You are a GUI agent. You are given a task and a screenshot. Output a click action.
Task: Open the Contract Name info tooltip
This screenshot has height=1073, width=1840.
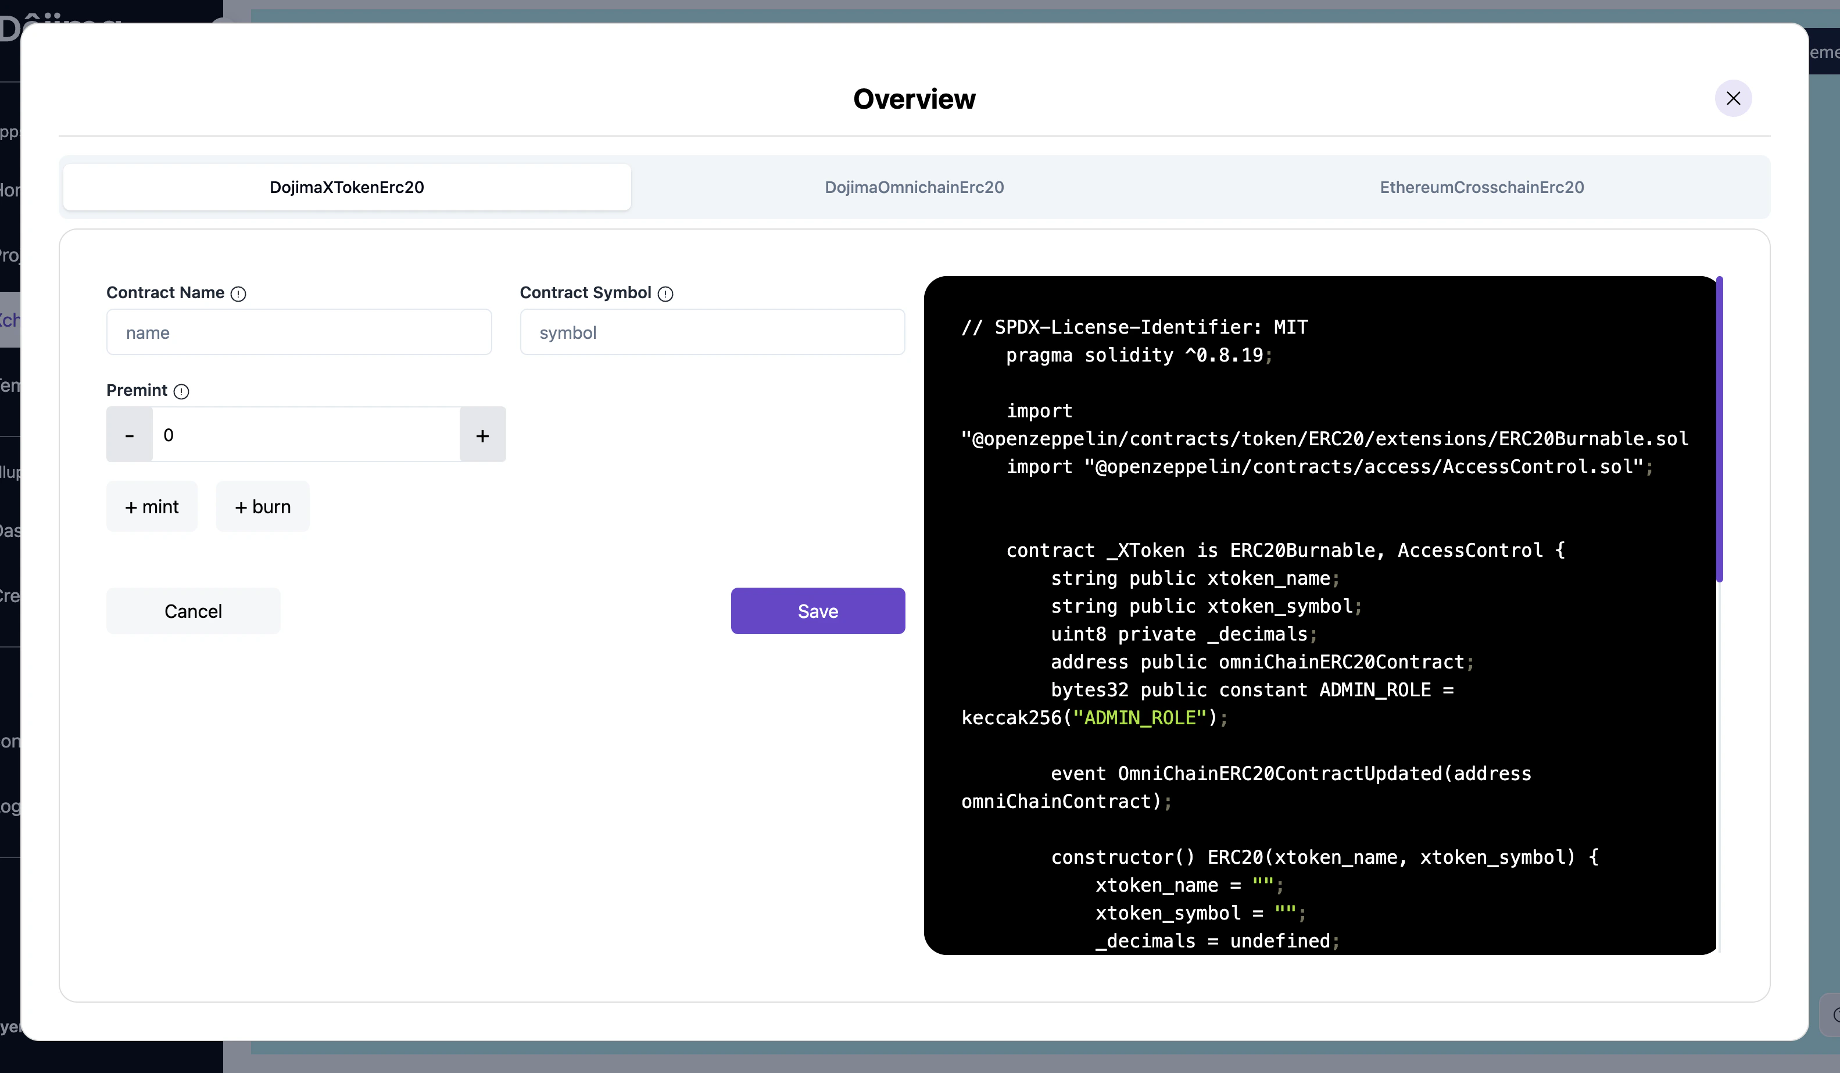239,294
